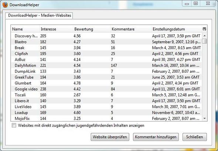Select the Libero.it row
The image size is (218, 151).
[x=106, y=101]
